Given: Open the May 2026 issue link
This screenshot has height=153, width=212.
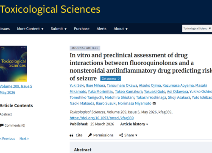Looking at the screenshot, I should (8, 92).
